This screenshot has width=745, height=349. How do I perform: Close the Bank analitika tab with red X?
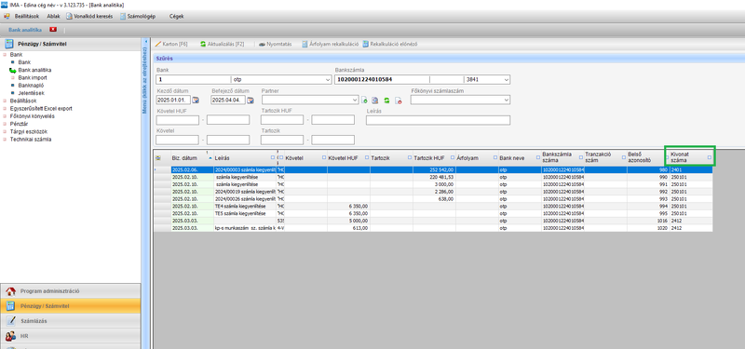(x=53, y=30)
